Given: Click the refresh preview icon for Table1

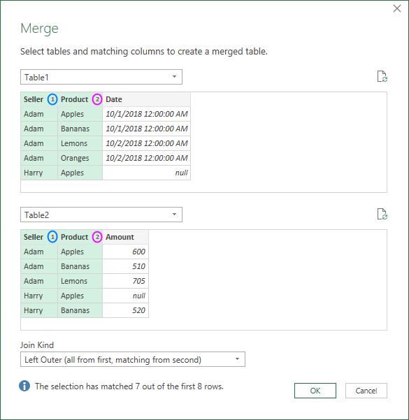Looking at the screenshot, I should (x=382, y=77).
